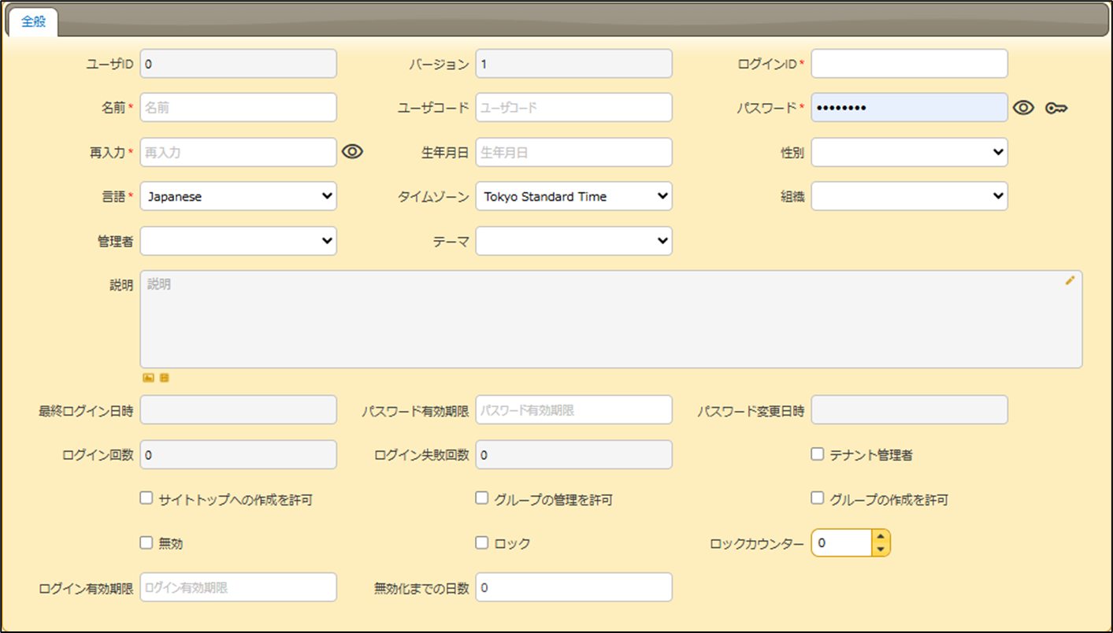Click the key icon next to パスワード
1113x633 pixels.
point(1055,108)
